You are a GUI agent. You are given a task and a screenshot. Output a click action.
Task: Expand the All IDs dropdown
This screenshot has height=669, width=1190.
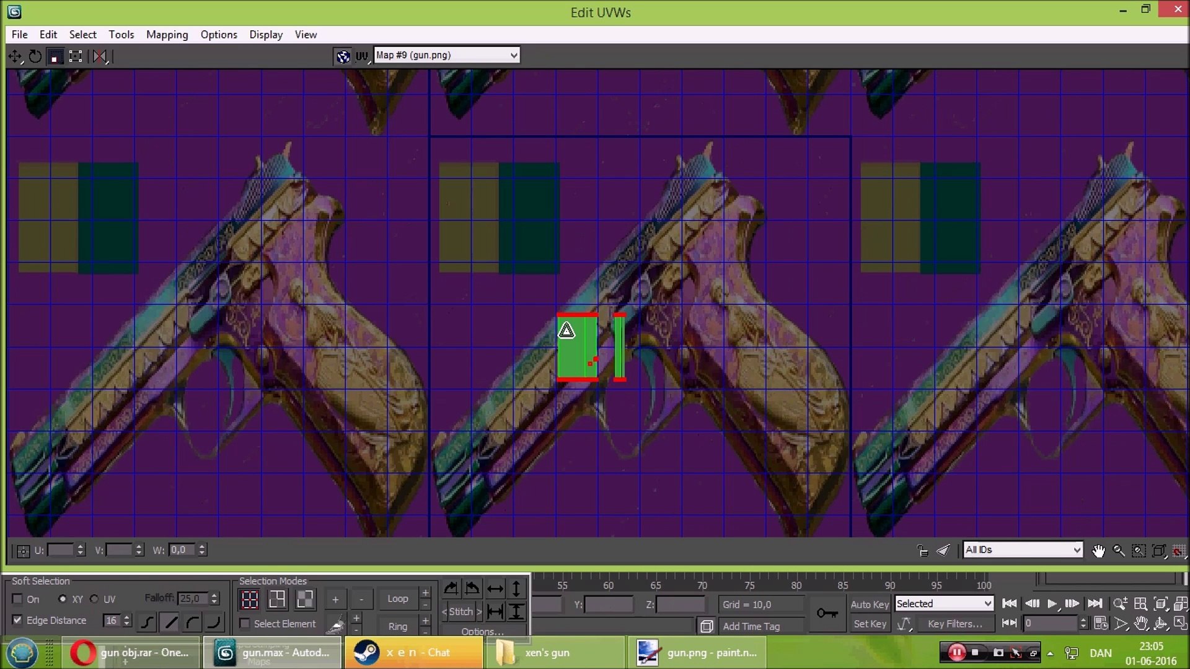point(1023,550)
